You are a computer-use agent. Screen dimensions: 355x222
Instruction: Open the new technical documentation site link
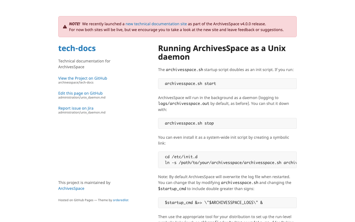(x=156, y=24)
